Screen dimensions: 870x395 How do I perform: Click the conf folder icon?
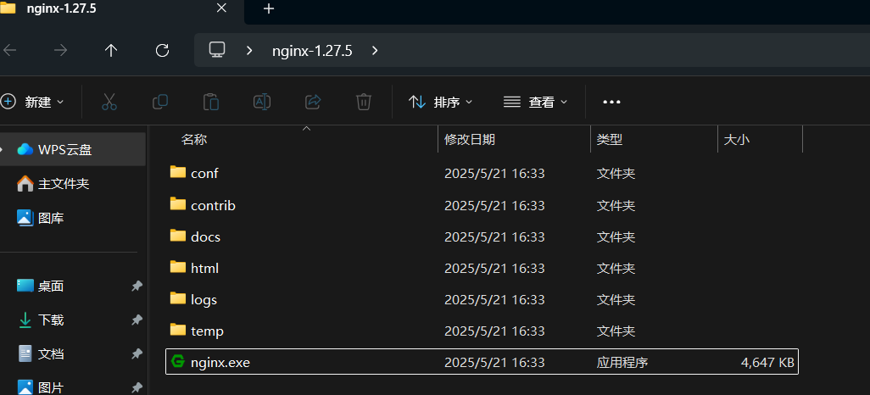(178, 172)
